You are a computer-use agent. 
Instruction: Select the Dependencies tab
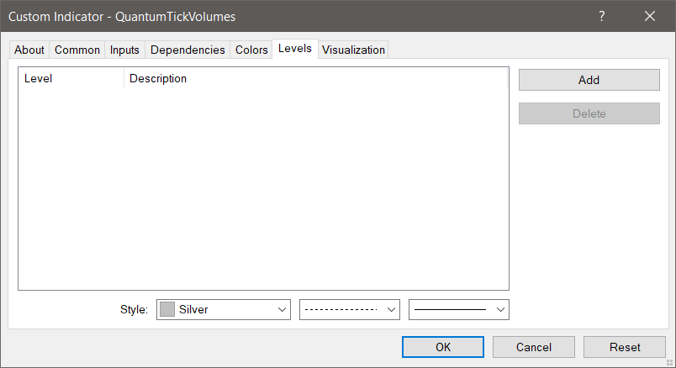click(x=187, y=50)
